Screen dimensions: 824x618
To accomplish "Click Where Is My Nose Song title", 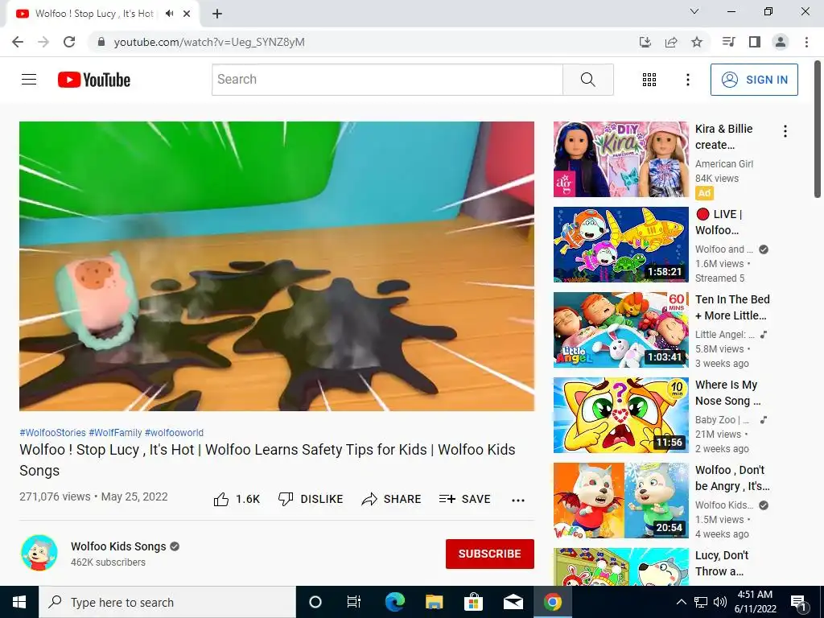I will [727, 393].
